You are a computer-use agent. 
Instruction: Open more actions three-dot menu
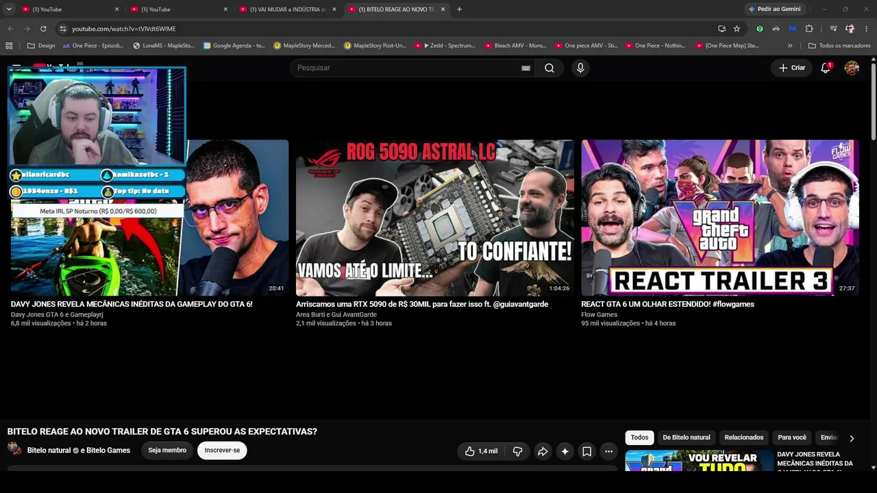(608, 451)
